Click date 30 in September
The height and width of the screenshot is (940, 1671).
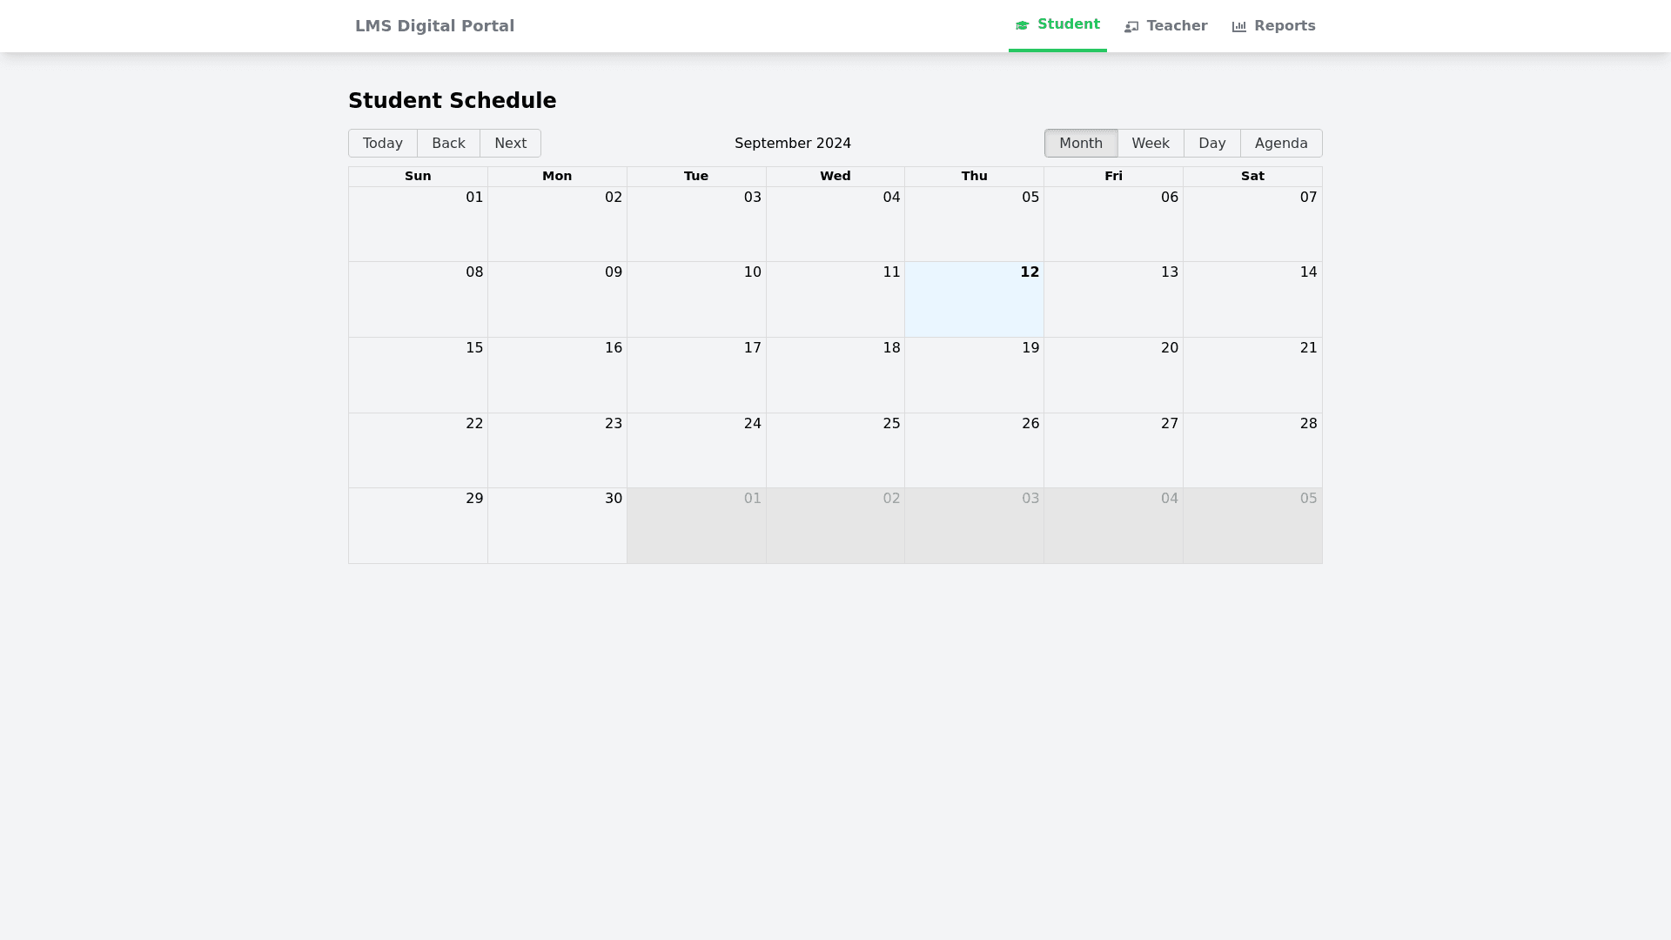point(614,499)
